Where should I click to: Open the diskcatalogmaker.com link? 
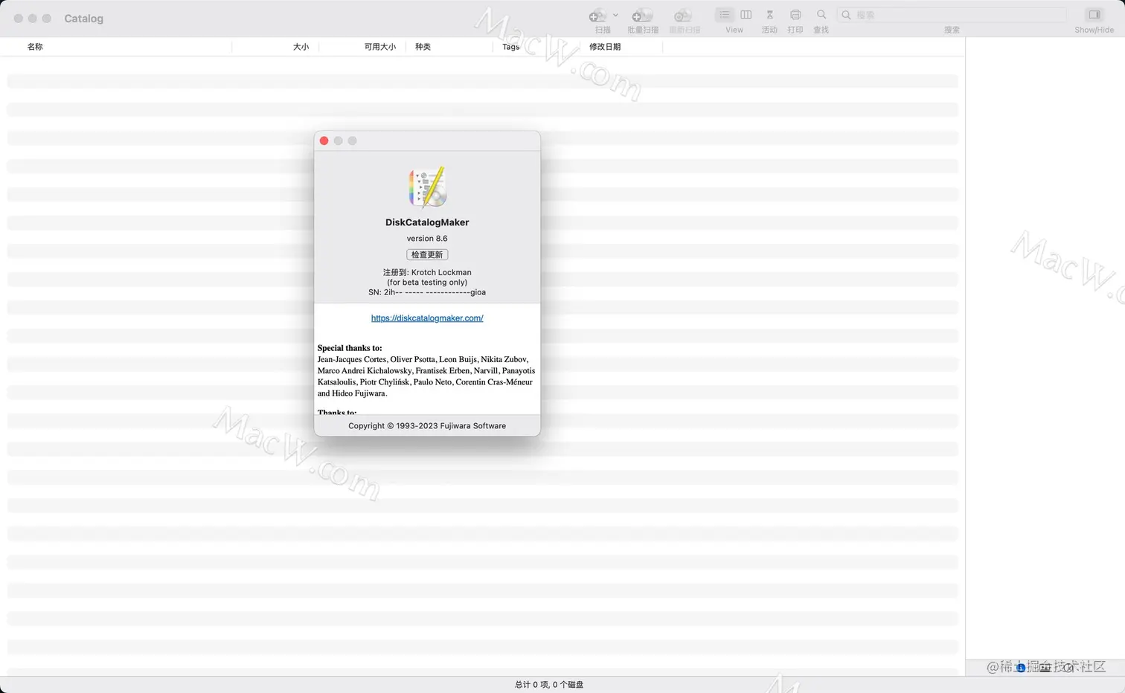click(427, 318)
